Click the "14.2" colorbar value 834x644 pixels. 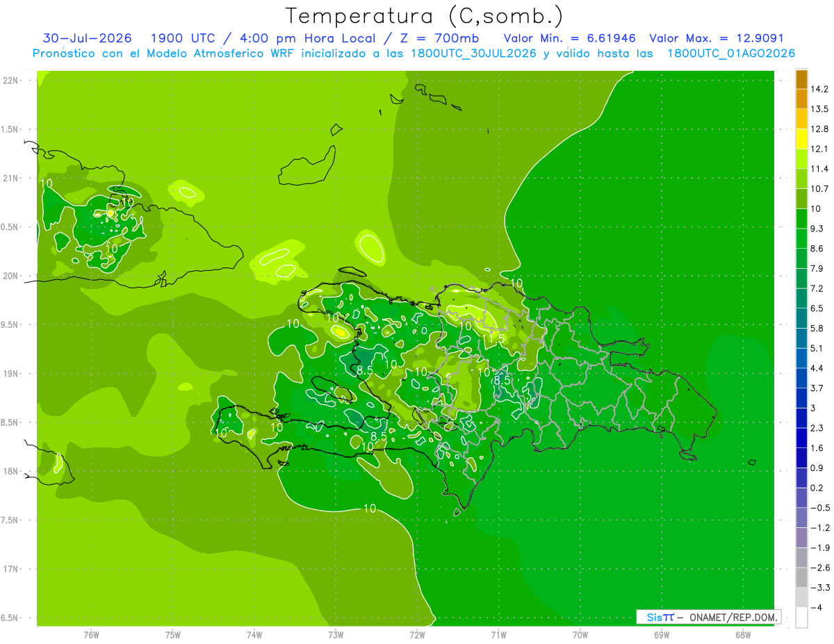[x=820, y=89]
